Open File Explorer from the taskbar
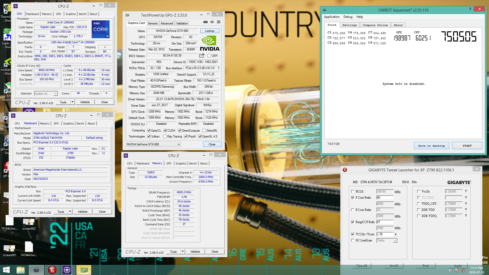This screenshot has width=489, height=275. point(20,270)
